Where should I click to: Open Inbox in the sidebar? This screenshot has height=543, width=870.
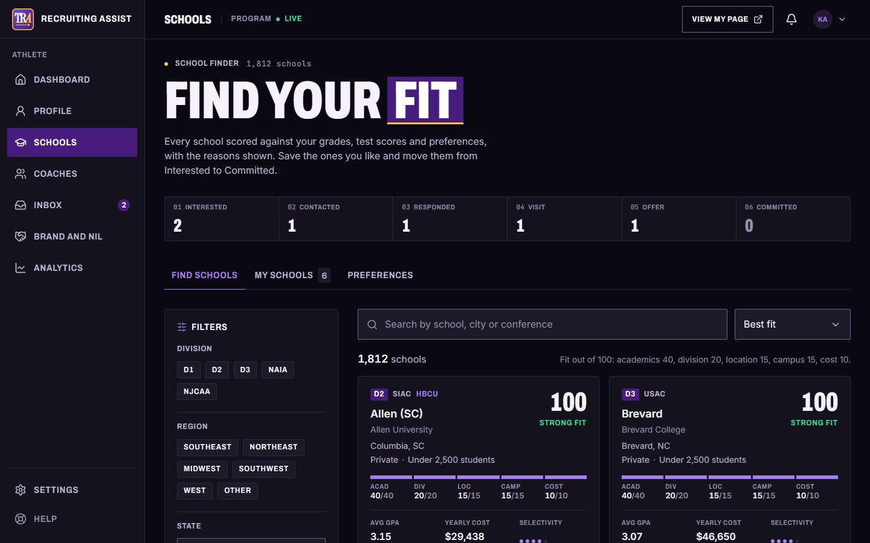72,205
